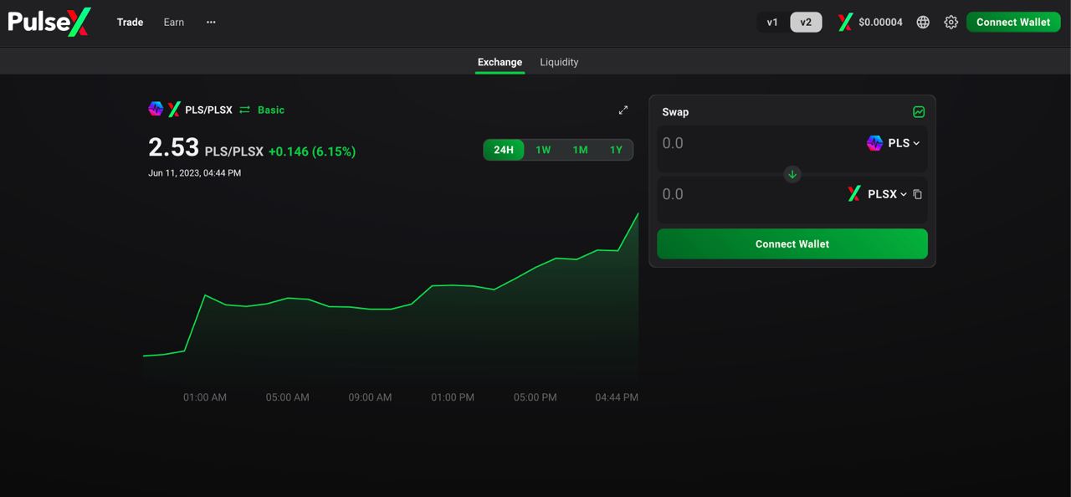Click the 09:00 AM axis label
The width and height of the screenshot is (1071, 497).
click(x=370, y=397)
